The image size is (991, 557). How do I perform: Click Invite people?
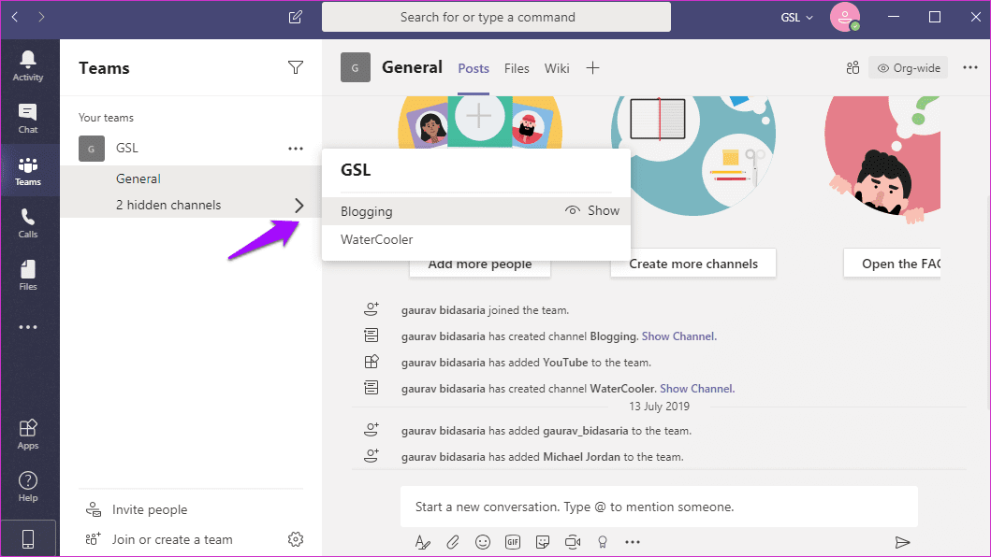pos(137,509)
